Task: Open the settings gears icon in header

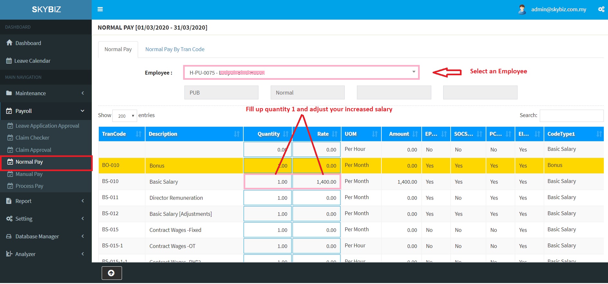Action: (x=601, y=9)
